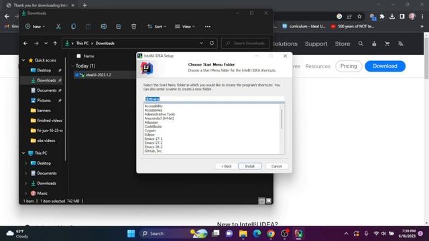Open the New dropdown in Explorer

pyautogui.click(x=35, y=27)
